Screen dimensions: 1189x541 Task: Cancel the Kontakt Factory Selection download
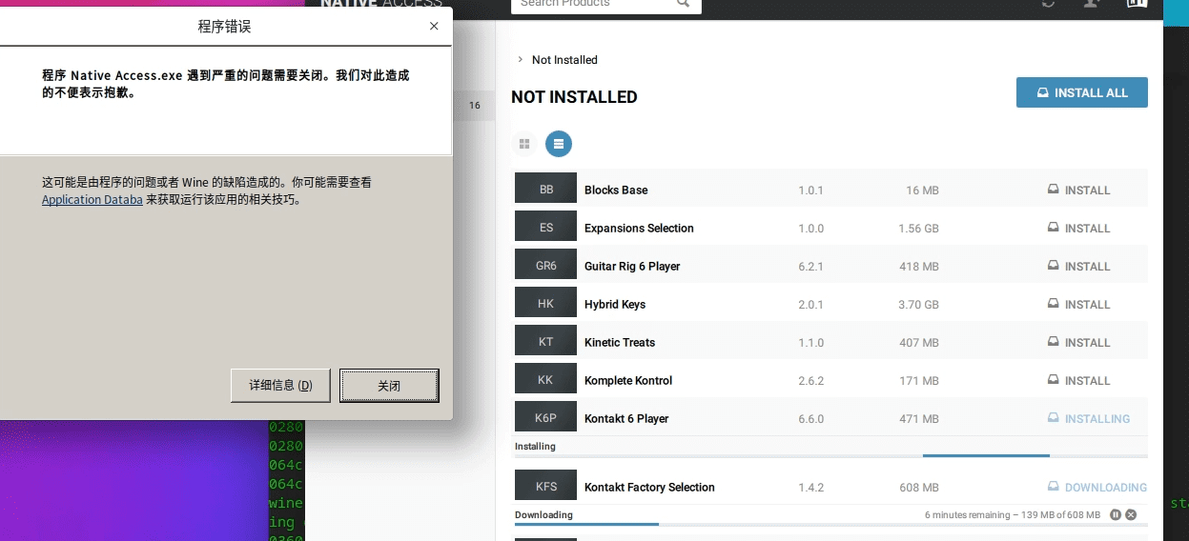pos(1131,515)
